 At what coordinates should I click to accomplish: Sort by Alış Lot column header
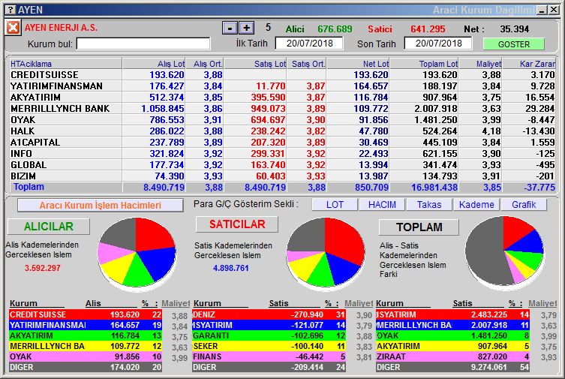pyautogui.click(x=154, y=64)
